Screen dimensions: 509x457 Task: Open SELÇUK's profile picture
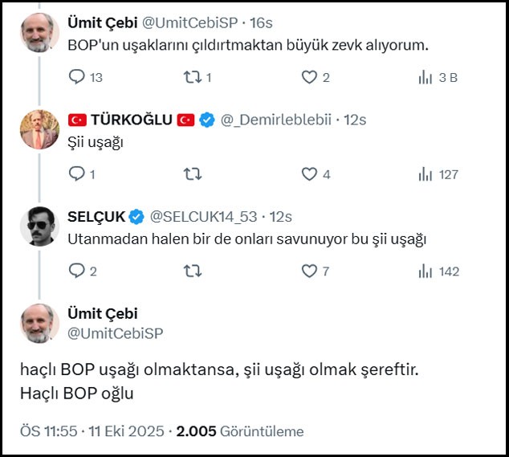(x=39, y=226)
